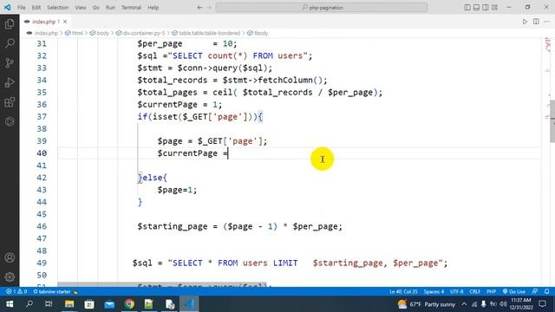The width and height of the screenshot is (555, 312).
Task: Open Task View on taskbar
Action: (49, 304)
